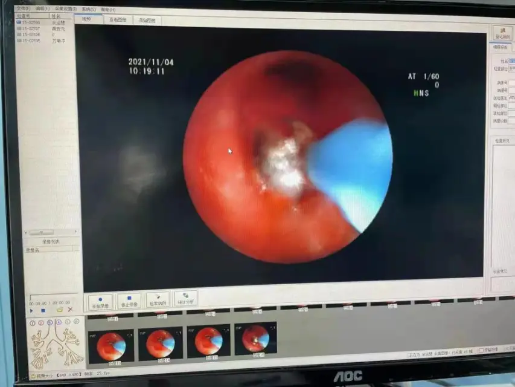Viewport: 515px width, 387px height.
Task: Select the 编辑报告 tab in the right panel
Action: click(x=501, y=47)
